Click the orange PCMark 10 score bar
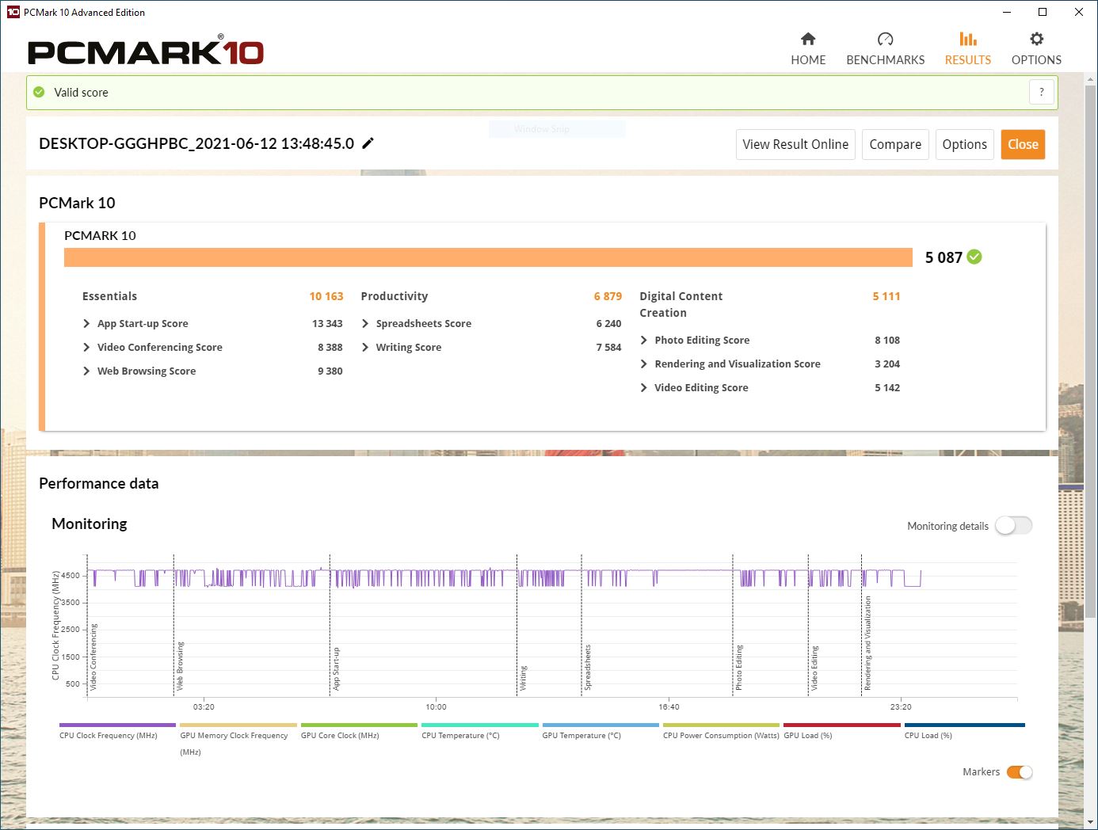Image resolution: width=1098 pixels, height=830 pixels. coord(488,257)
